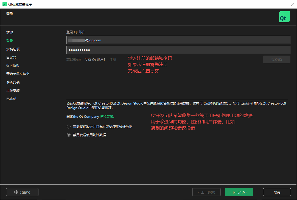Image resolution: width=297 pixels, height=200 pixels.
Task: Open the 忘记密码? link
Action: pyautogui.click(x=74, y=60)
